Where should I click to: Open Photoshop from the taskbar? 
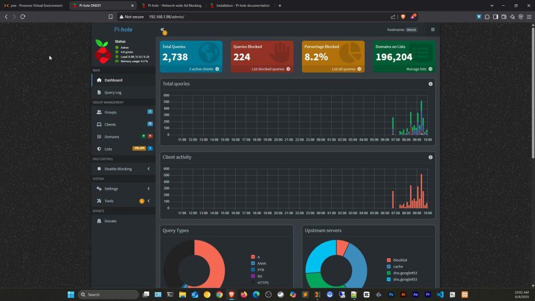391,295
